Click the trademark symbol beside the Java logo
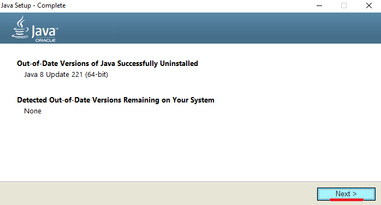This screenshot has height=205, width=381. click(57, 29)
